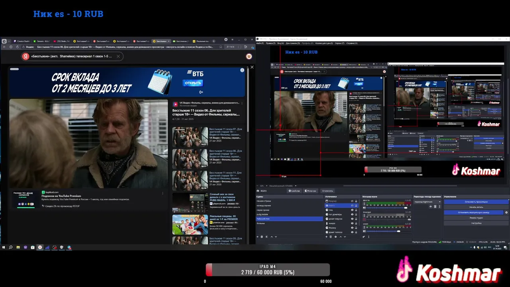Viewport: 510px width, 287px height.
Task: Open File Explorer from taskbar
Action: (18, 247)
